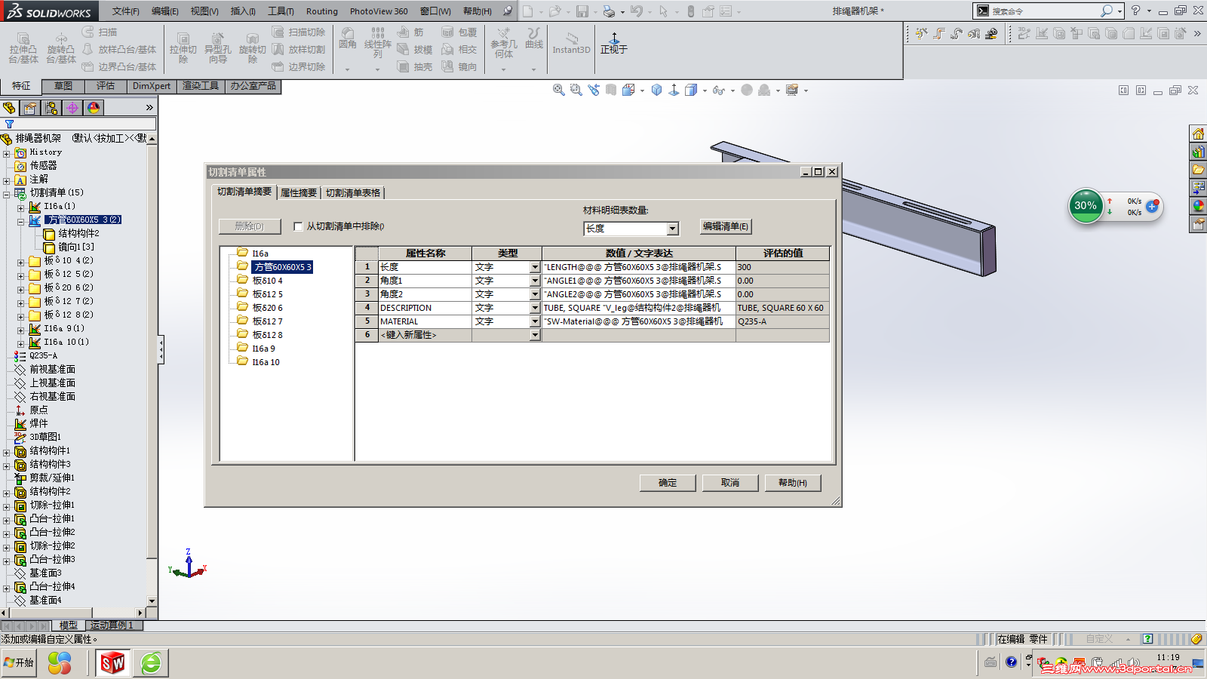Click the Instant3D tool
Viewport: 1207px width, 679px height.
pyautogui.click(x=571, y=43)
